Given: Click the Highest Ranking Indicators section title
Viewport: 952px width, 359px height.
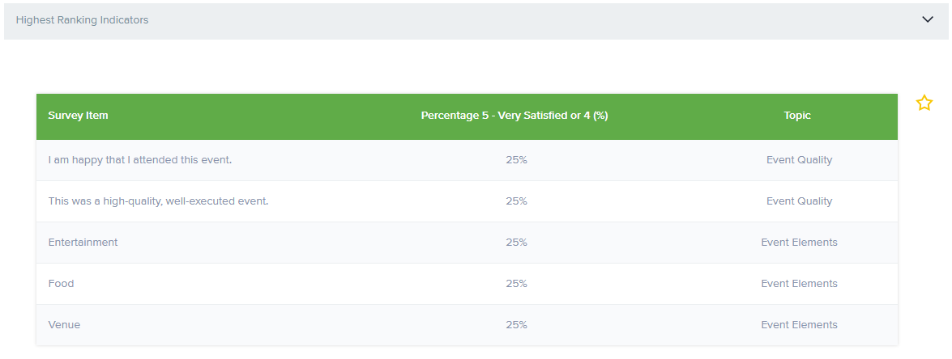Looking at the screenshot, I should click(82, 20).
